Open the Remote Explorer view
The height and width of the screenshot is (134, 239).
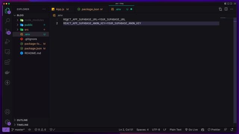(7, 52)
